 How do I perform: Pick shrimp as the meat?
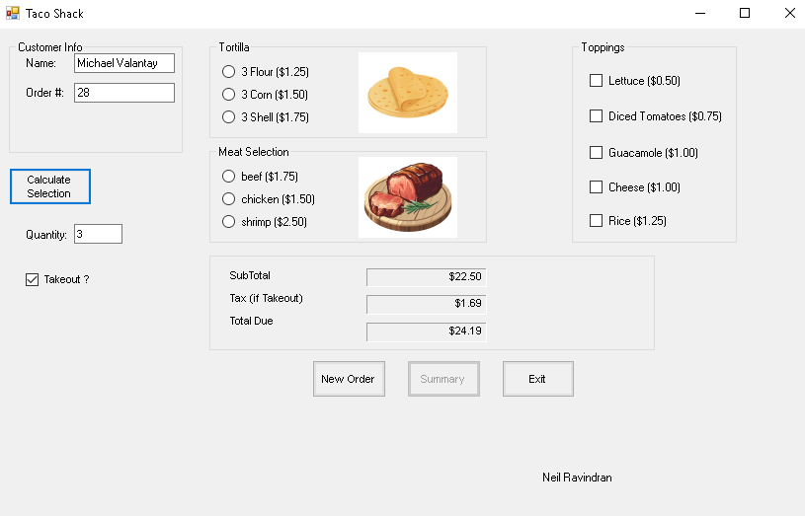[229, 222]
